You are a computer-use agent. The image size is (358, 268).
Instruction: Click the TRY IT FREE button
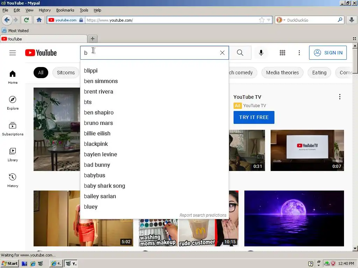(x=254, y=117)
